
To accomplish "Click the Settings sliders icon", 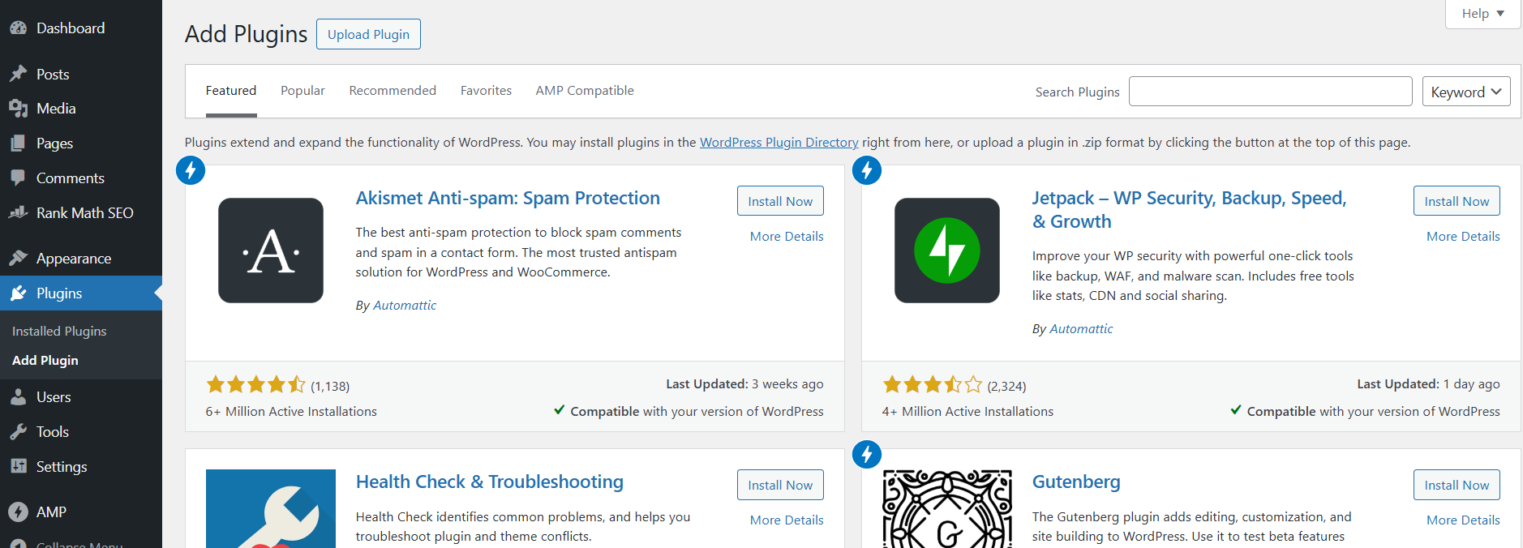I will point(18,467).
